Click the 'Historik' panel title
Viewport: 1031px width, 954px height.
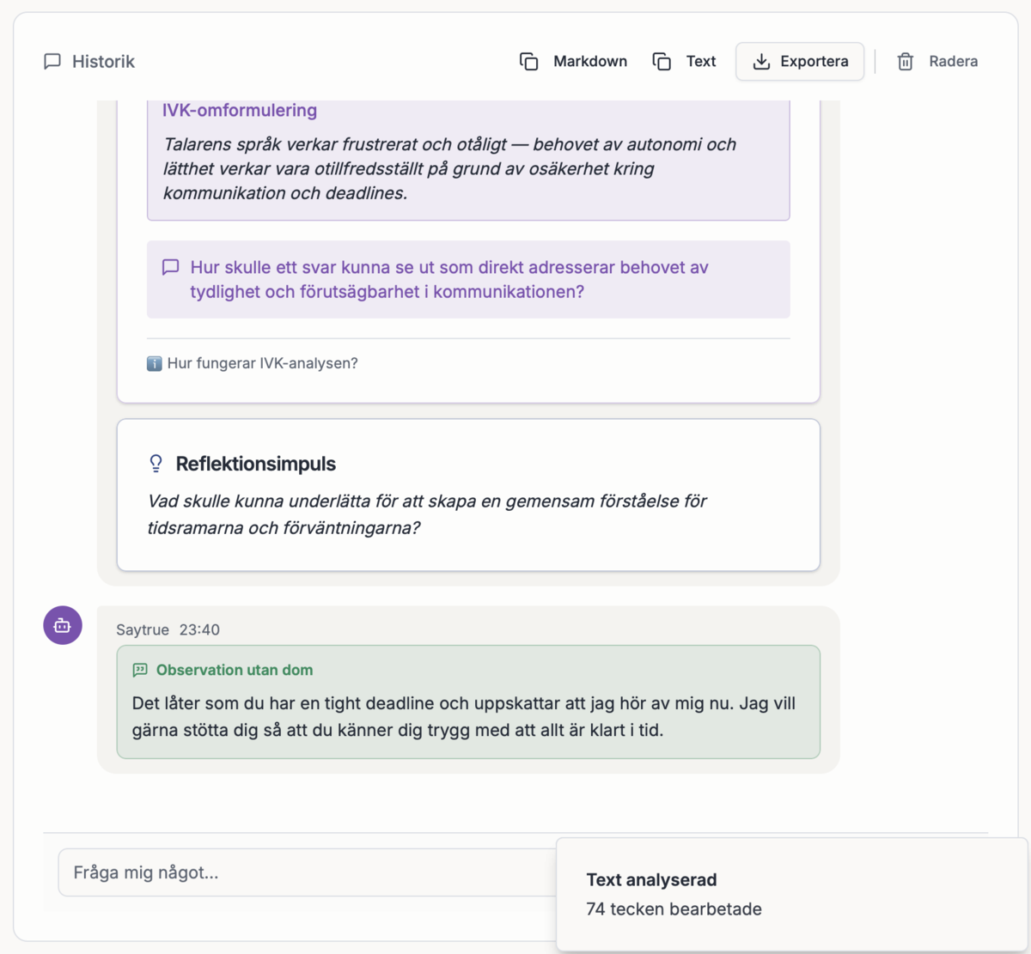pyautogui.click(x=103, y=62)
